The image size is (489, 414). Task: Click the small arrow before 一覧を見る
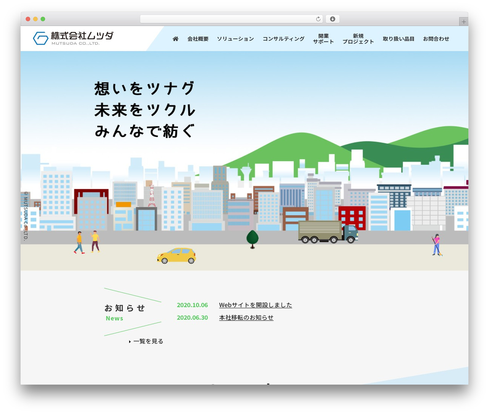[130, 341]
